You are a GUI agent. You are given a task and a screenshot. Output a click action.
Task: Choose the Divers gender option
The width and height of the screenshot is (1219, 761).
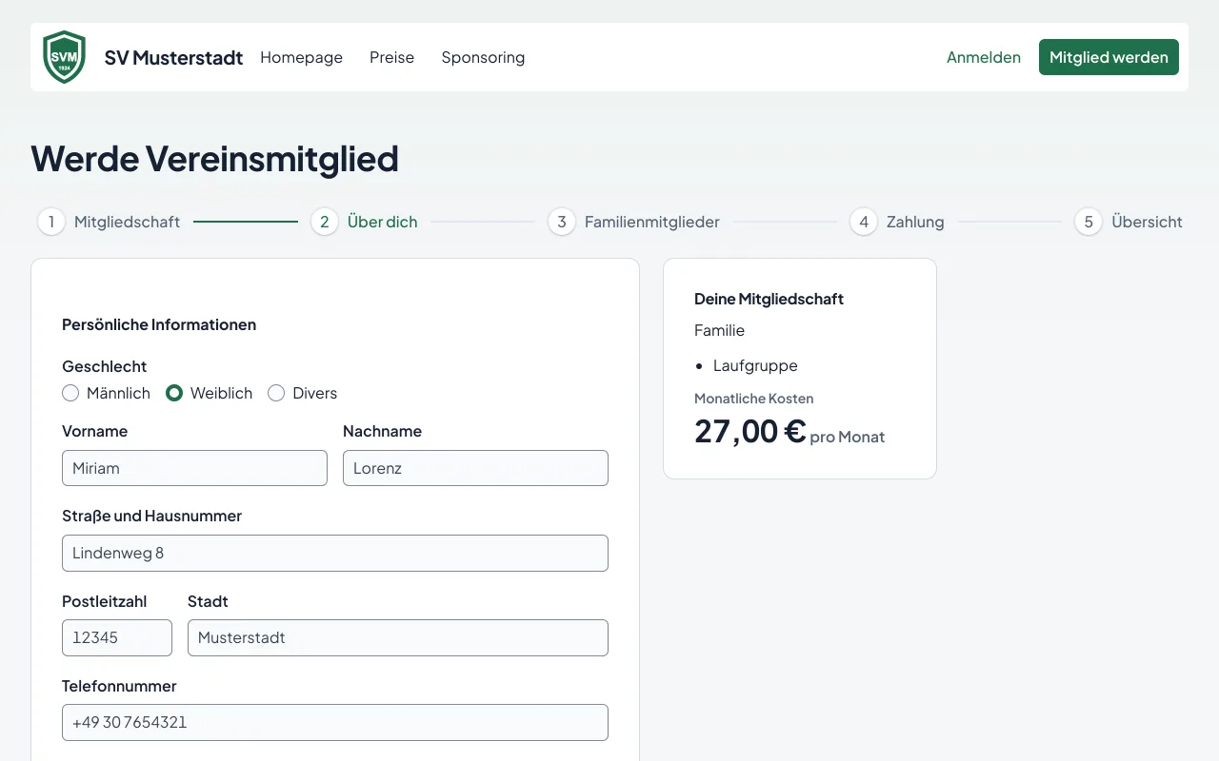tap(303, 393)
